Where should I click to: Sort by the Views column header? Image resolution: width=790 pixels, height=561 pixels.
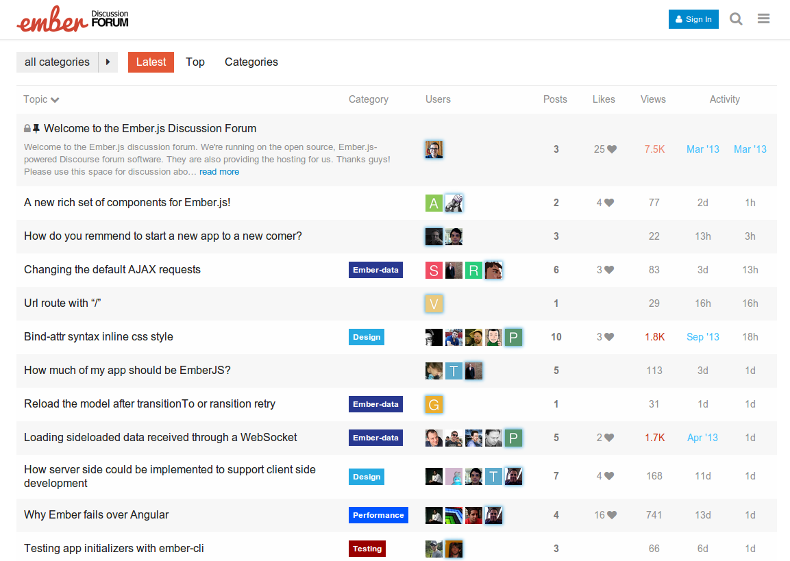click(x=653, y=99)
